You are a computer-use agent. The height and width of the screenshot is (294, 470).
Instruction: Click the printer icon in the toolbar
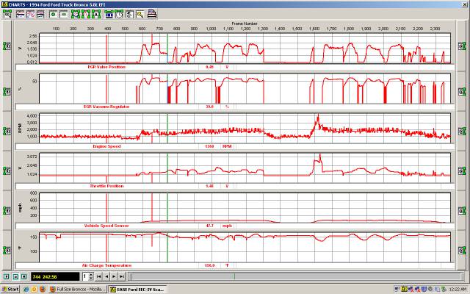(152, 14)
